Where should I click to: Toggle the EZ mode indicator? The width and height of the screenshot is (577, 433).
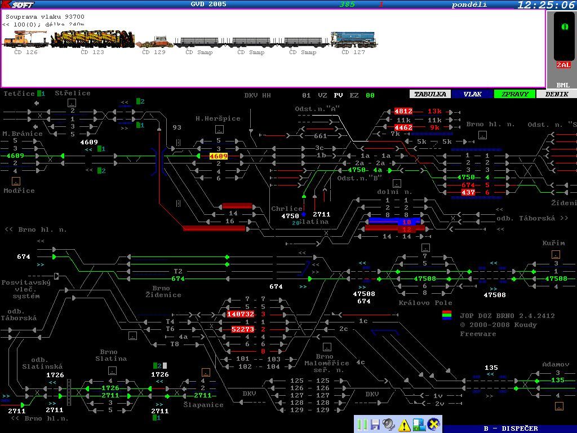354,95
